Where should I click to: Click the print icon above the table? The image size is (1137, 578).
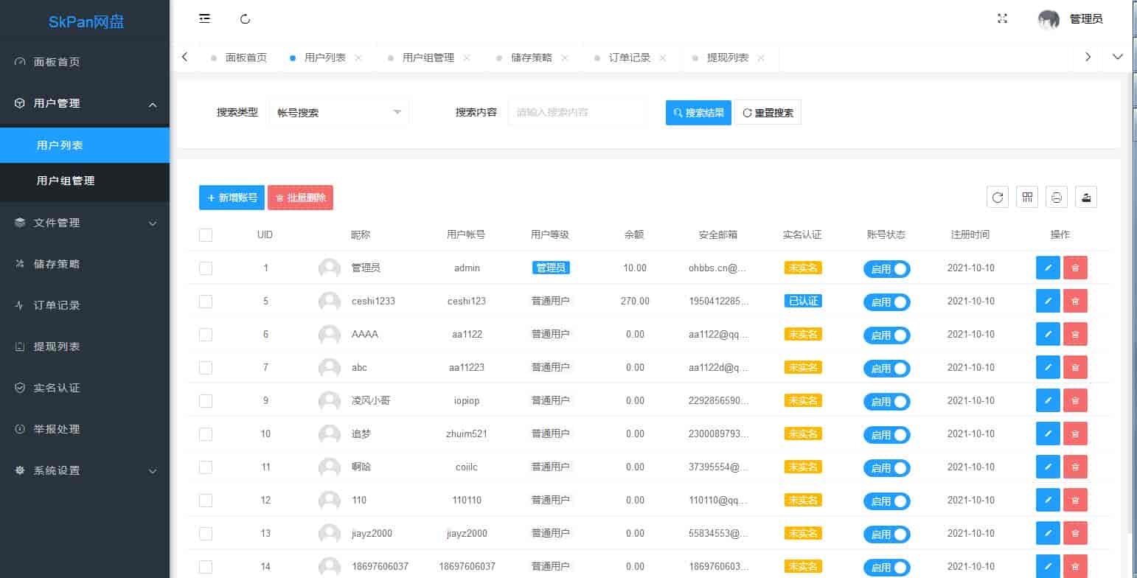click(x=1057, y=197)
